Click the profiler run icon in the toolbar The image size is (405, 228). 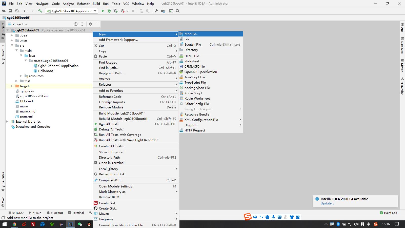point(123,11)
